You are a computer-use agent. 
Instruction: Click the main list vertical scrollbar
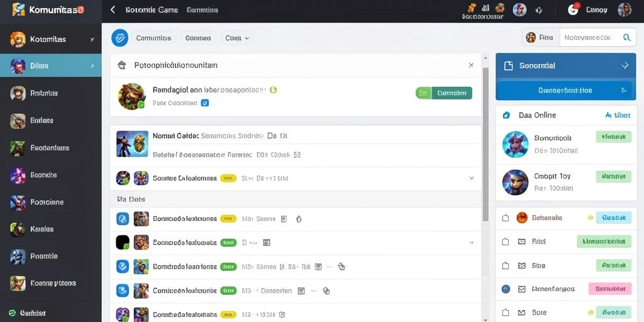486,144
